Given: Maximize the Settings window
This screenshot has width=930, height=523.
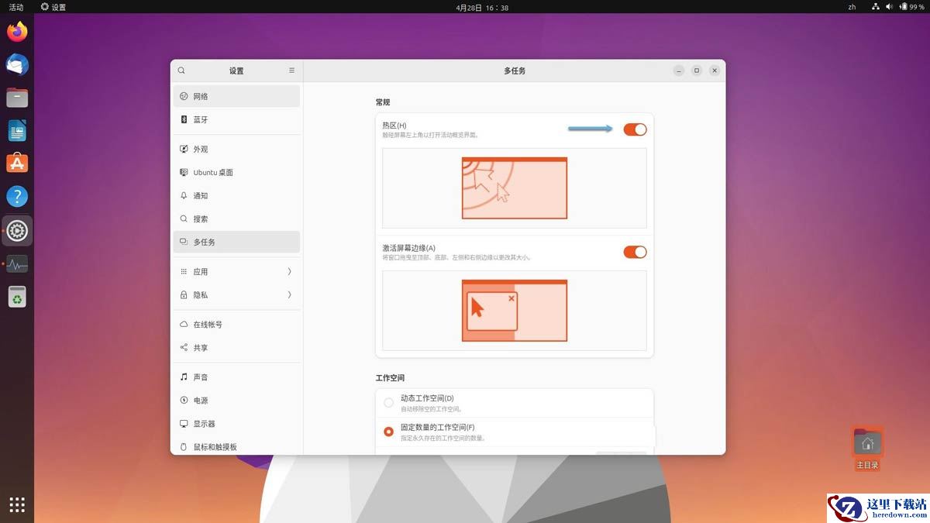Looking at the screenshot, I should click(x=697, y=71).
